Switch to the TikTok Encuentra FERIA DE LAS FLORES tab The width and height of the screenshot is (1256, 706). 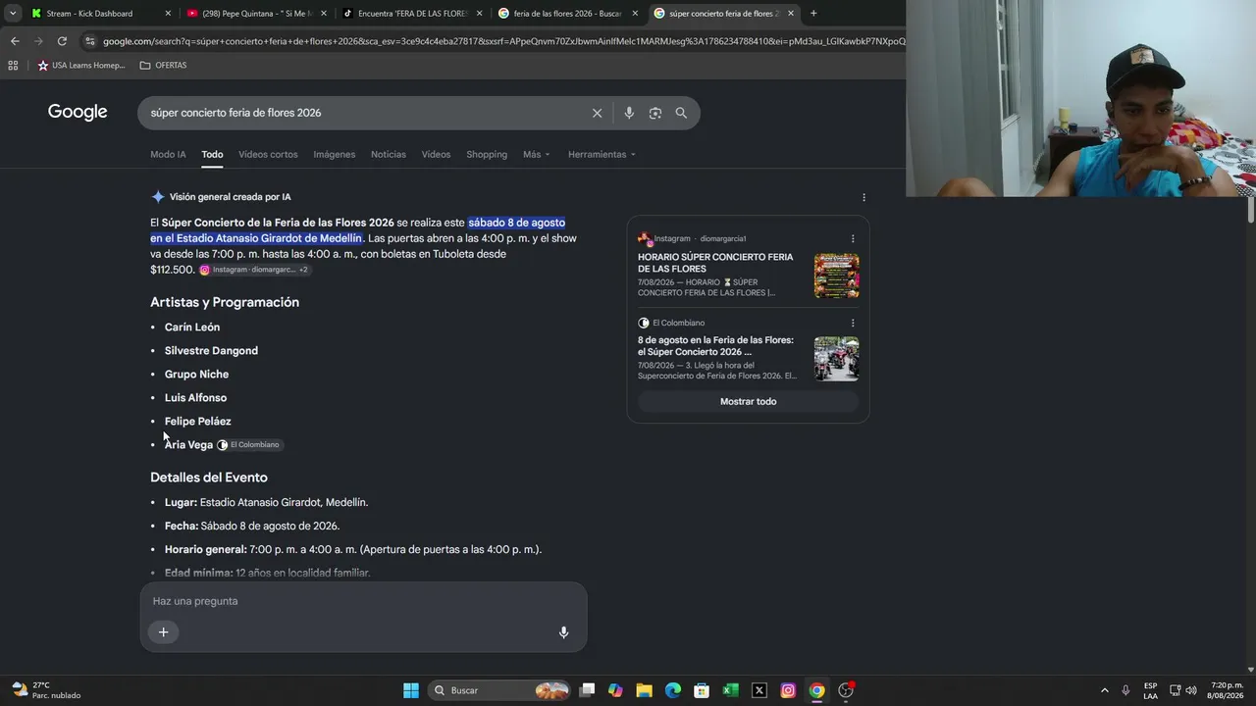coord(413,14)
